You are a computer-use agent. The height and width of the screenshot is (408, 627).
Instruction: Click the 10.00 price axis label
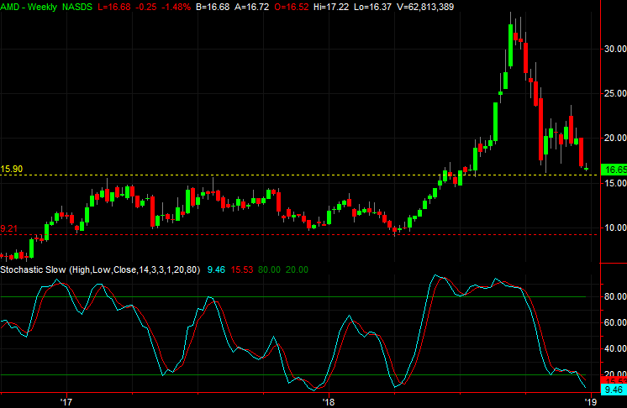[614, 228]
